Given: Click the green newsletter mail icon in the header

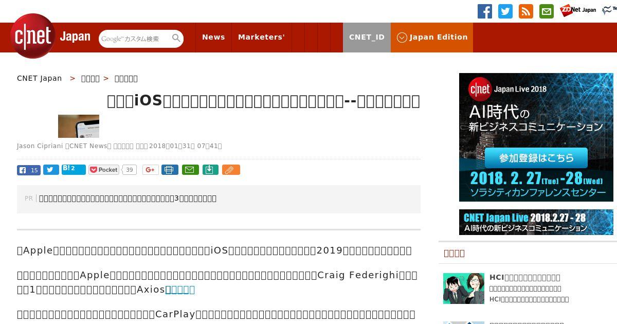Looking at the screenshot, I should (547, 11).
